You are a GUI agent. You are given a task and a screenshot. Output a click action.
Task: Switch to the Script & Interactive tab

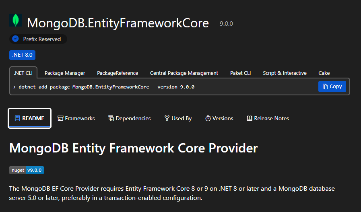pos(285,73)
